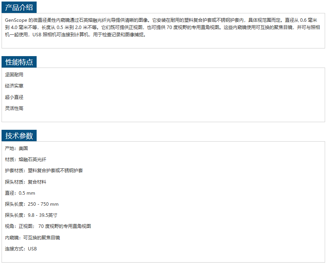Click the 产品介绍 section header

[x=19, y=8]
